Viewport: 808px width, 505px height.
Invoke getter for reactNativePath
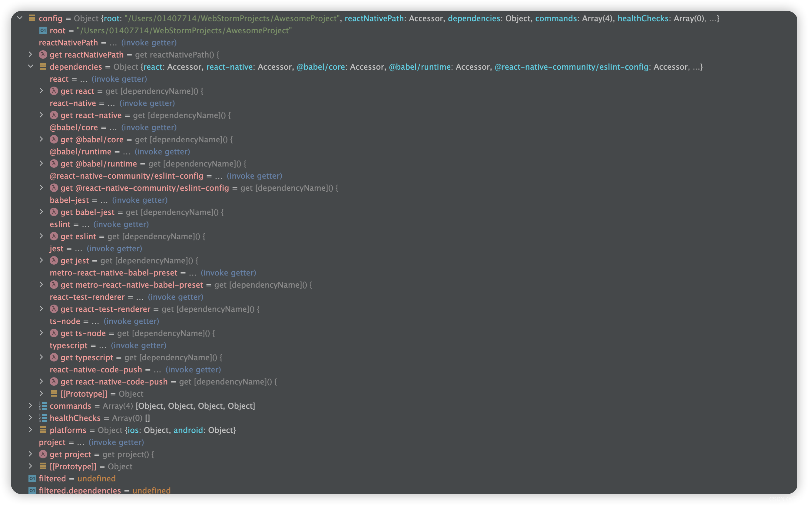(149, 42)
